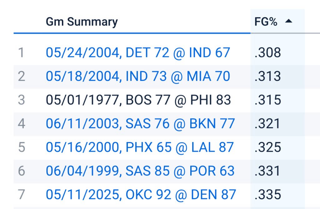Open the 05/11/2025 OKC @ DEN game
Screen dimensions: 320x209
pos(141,195)
